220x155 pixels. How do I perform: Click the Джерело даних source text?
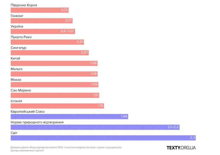coord(66,149)
